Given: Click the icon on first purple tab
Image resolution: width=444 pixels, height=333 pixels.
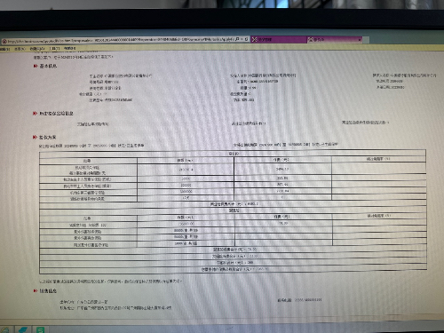Looking at the screenshot, I should [x=254, y=39].
